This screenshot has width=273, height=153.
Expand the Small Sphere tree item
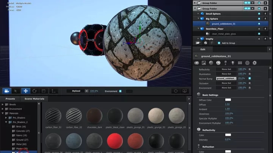[198, 14]
